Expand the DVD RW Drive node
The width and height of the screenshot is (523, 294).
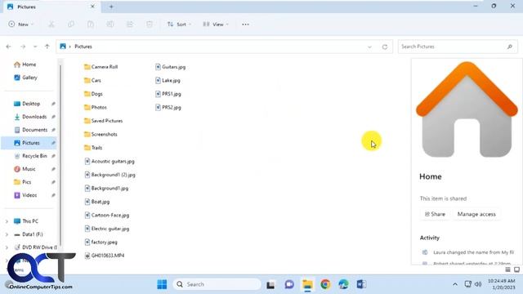(7, 247)
